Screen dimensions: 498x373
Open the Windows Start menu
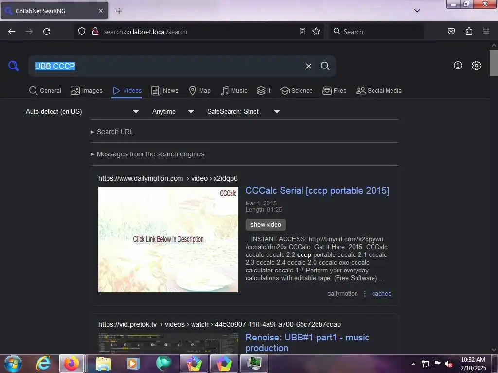(13, 363)
